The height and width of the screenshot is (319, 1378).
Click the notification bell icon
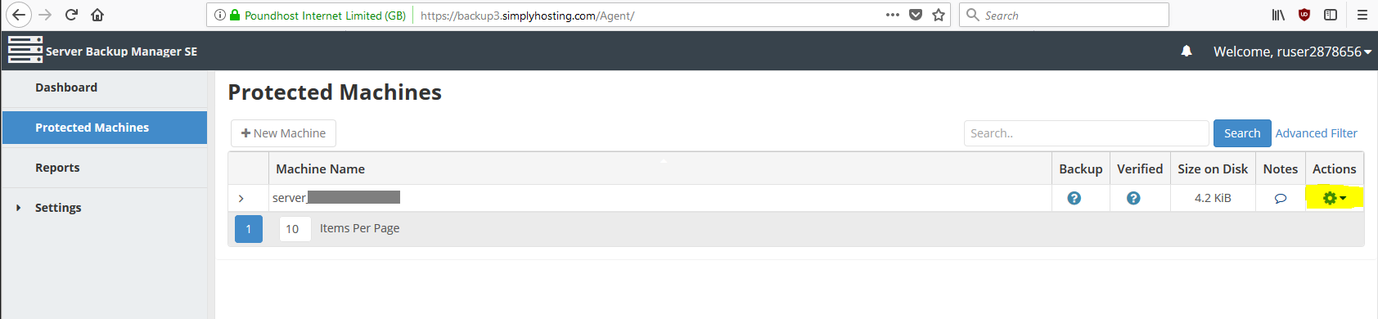coord(1186,52)
